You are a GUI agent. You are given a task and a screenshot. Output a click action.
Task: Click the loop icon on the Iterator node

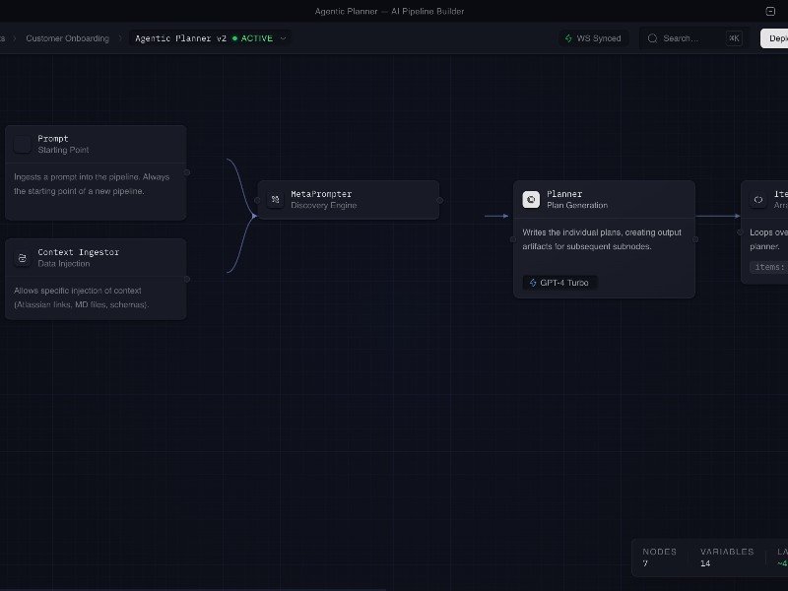(757, 200)
